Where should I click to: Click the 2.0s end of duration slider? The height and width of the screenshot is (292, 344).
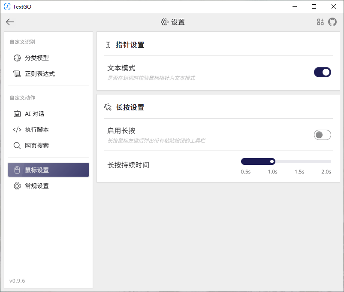click(x=329, y=161)
